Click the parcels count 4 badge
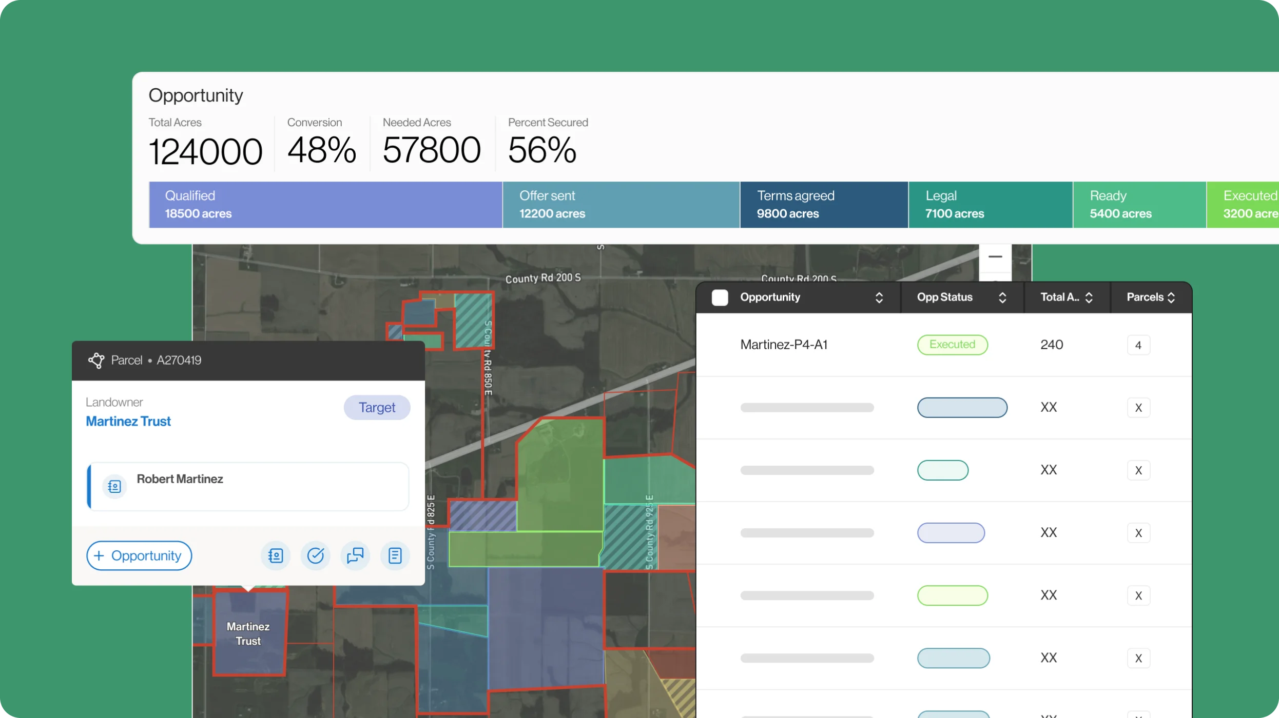This screenshot has width=1279, height=718. tap(1138, 345)
